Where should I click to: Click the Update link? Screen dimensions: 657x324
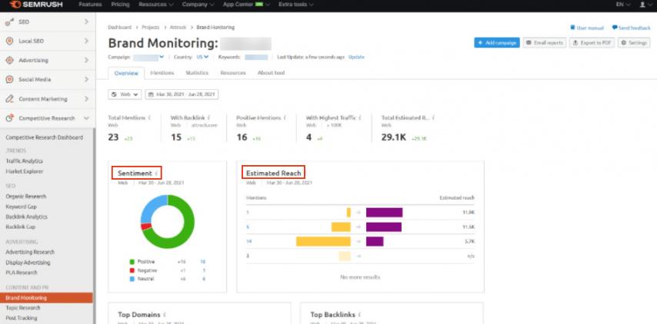tap(356, 57)
